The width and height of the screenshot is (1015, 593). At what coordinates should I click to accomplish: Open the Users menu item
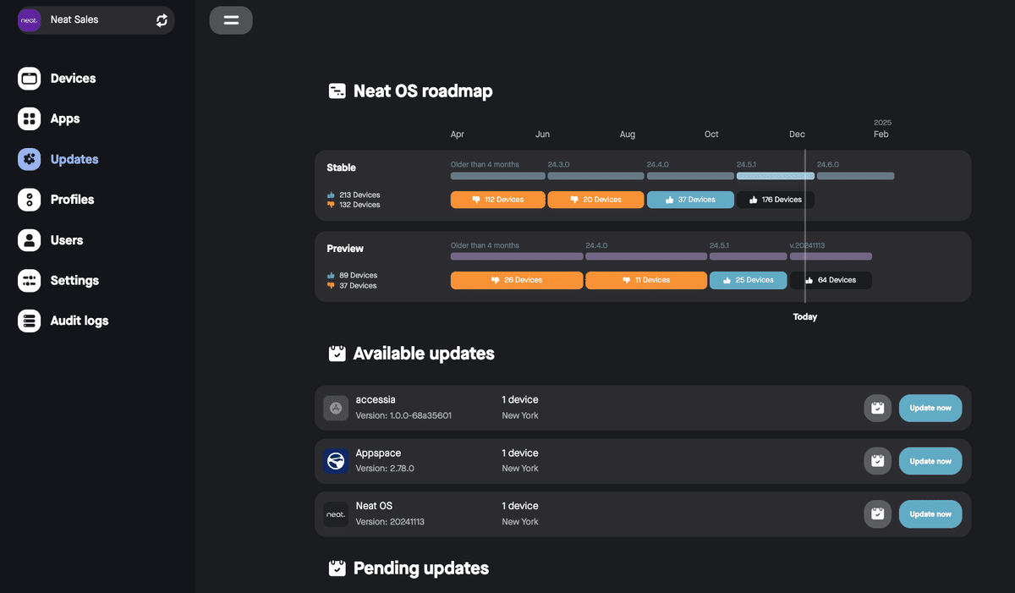click(x=67, y=240)
